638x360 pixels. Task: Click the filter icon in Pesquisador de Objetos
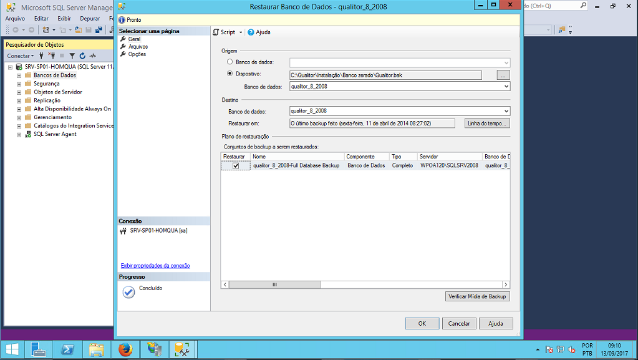point(72,56)
